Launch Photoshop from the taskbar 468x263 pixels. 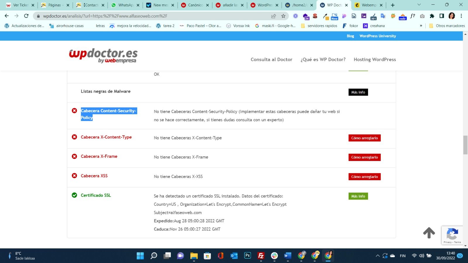[247, 256]
